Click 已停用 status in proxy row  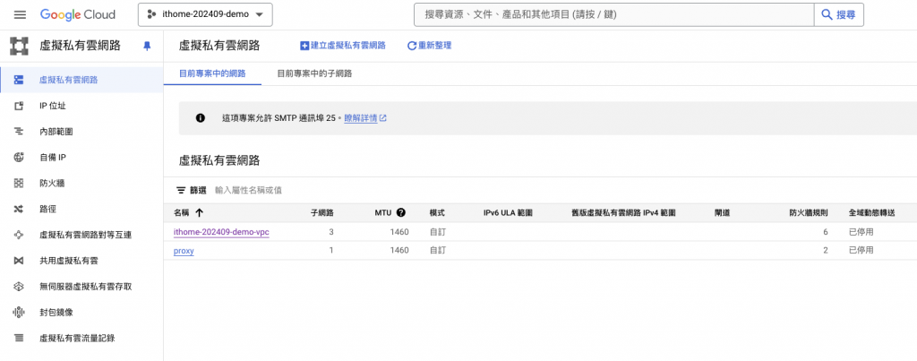[861, 251]
